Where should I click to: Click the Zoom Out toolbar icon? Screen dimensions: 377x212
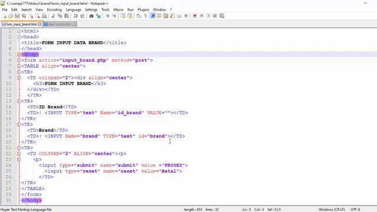tap(114, 16)
